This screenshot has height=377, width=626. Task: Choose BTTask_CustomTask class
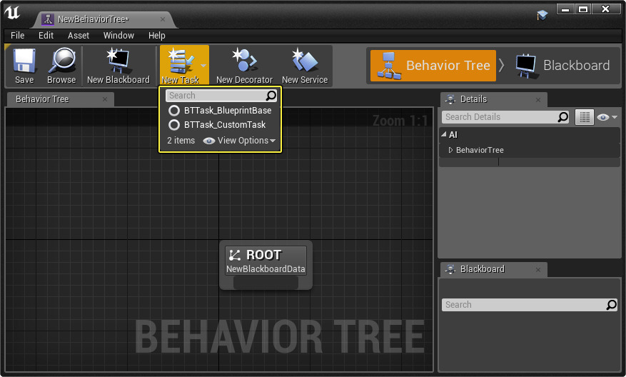(x=217, y=125)
